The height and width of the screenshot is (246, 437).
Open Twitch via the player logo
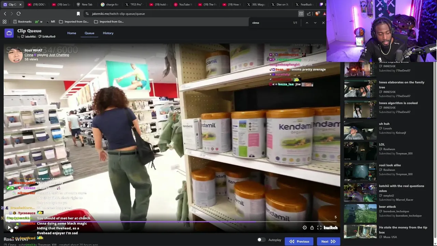pos(330,228)
